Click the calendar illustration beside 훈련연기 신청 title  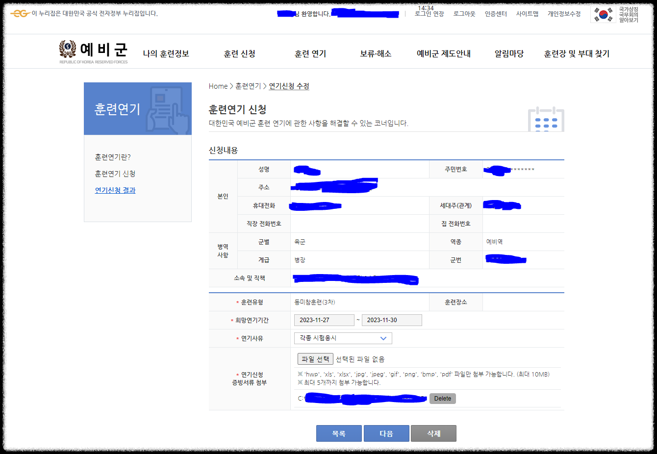coord(546,119)
